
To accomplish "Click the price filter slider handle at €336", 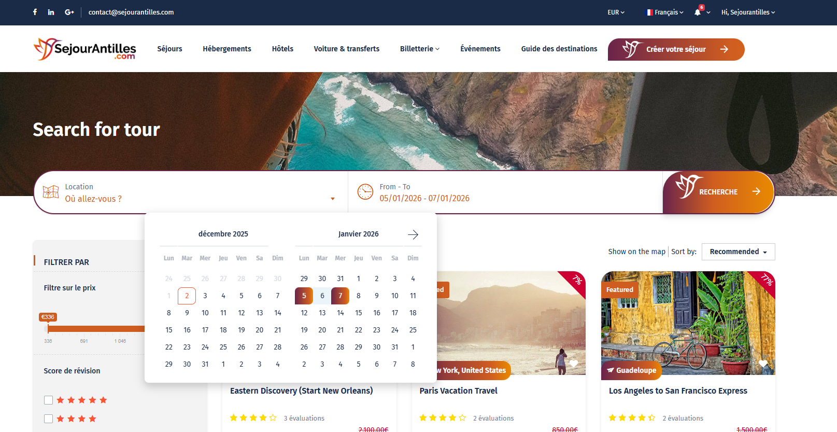I will [48, 328].
